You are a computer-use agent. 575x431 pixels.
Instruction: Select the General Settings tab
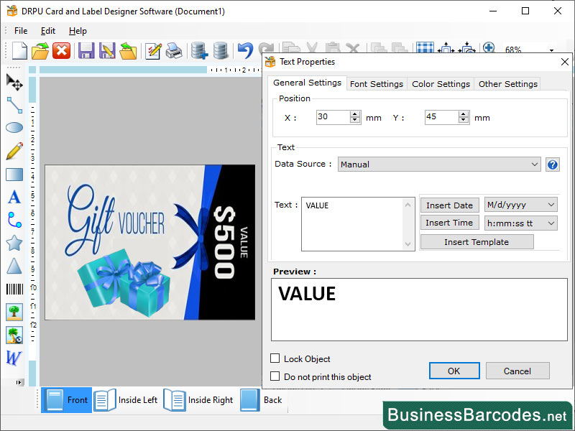pos(308,83)
